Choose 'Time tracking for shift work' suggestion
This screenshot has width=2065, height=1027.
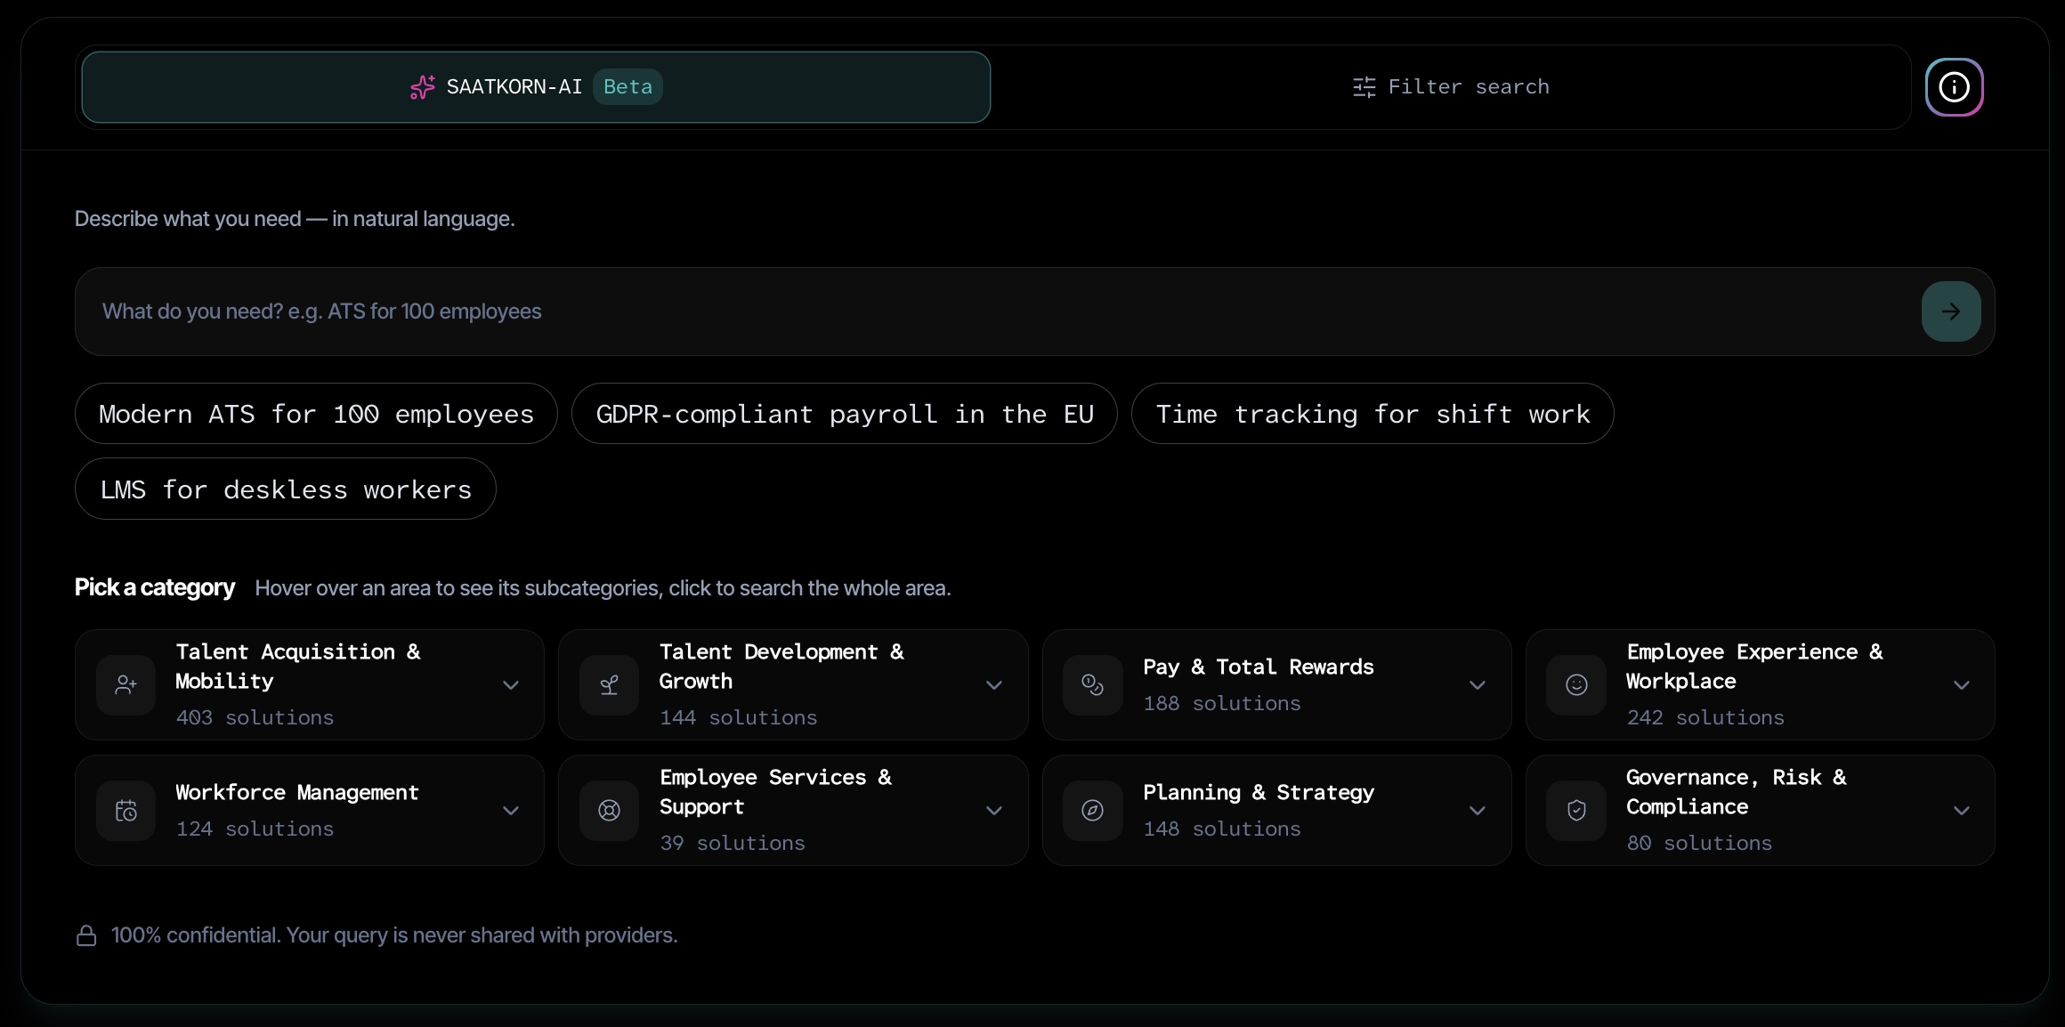tap(1373, 414)
